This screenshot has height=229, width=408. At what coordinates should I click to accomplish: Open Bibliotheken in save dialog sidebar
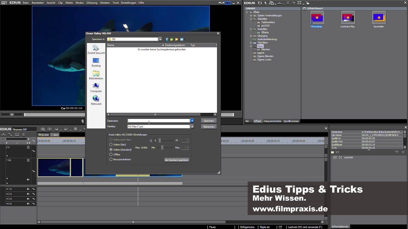click(96, 75)
